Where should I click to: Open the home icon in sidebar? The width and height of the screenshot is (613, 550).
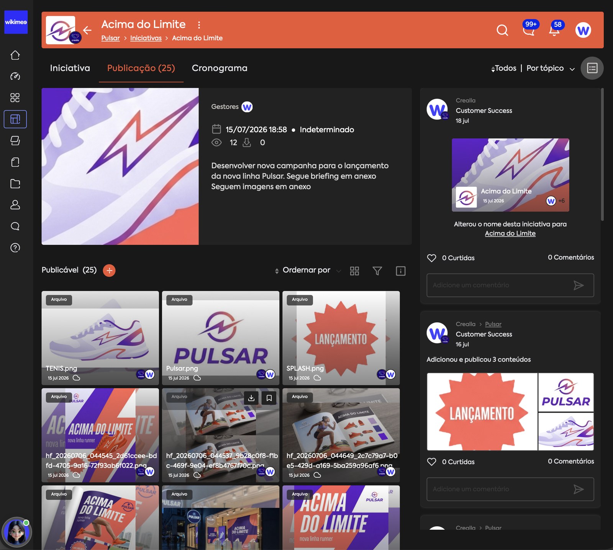click(15, 55)
